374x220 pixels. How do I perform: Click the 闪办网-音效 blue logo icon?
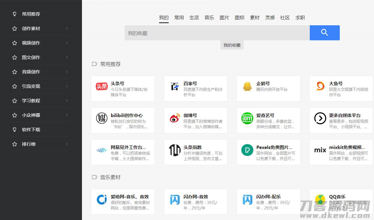click(175, 200)
